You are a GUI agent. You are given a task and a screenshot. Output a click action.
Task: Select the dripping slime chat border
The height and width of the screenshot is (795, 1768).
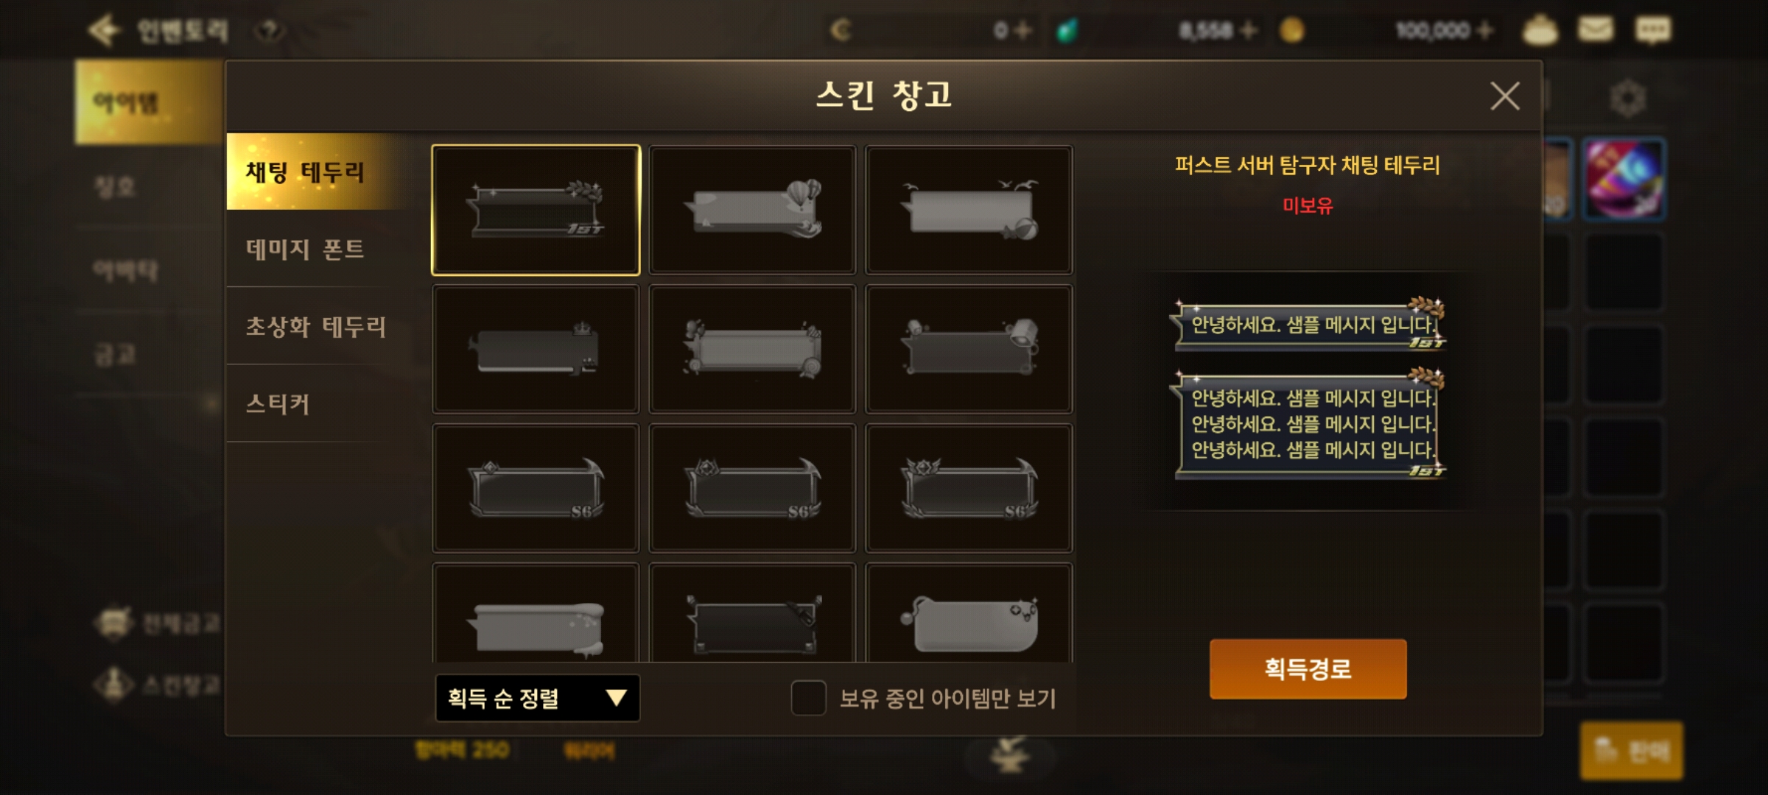(x=536, y=614)
